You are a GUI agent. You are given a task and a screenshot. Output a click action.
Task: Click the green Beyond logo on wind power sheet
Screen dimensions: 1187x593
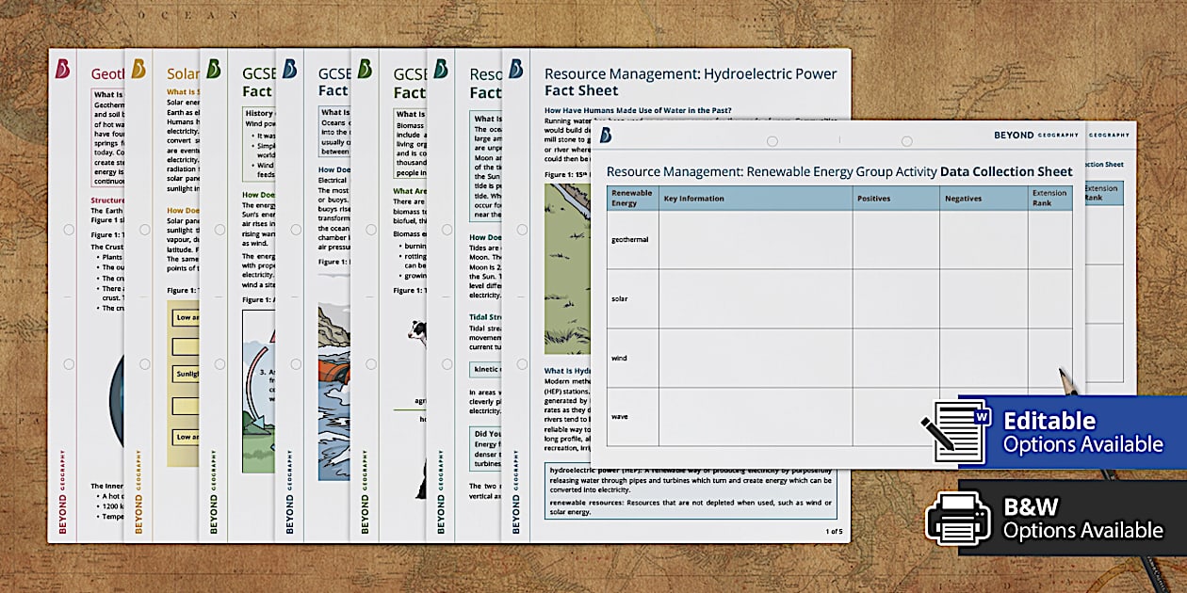(x=214, y=69)
